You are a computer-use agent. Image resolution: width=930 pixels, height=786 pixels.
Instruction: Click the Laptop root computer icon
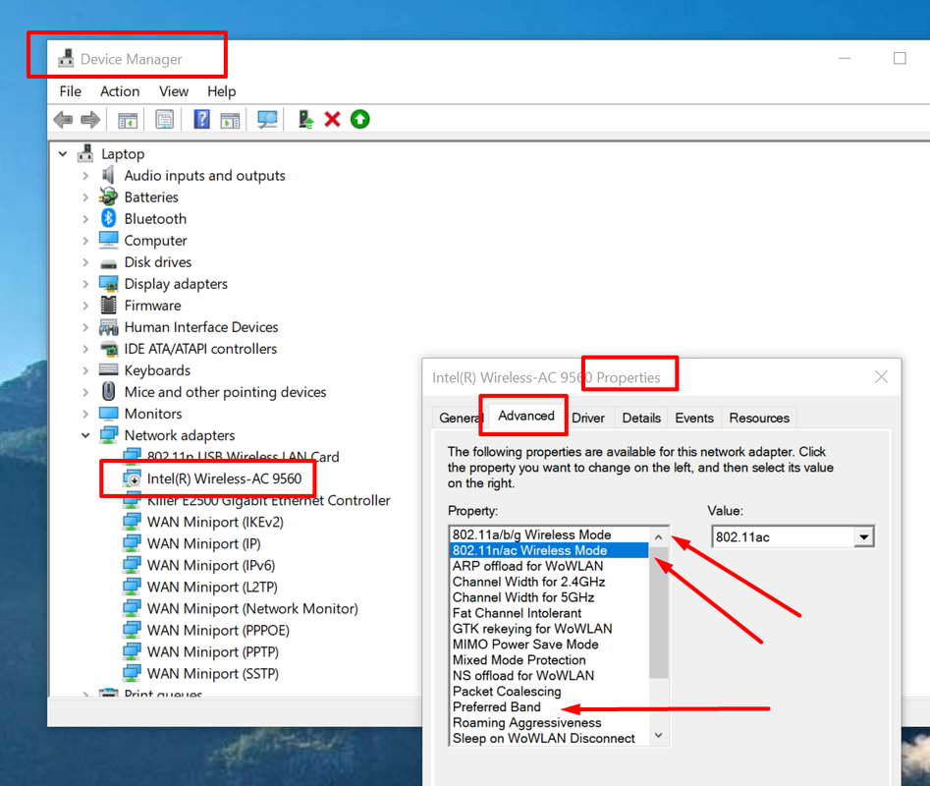click(x=85, y=153)
